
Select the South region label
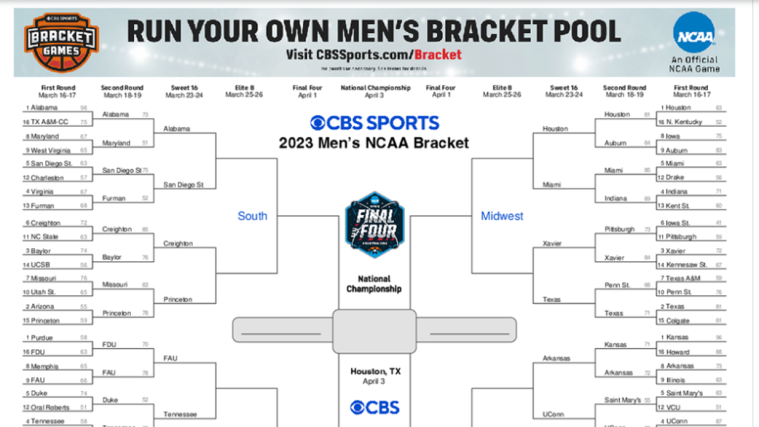[252, 216]
